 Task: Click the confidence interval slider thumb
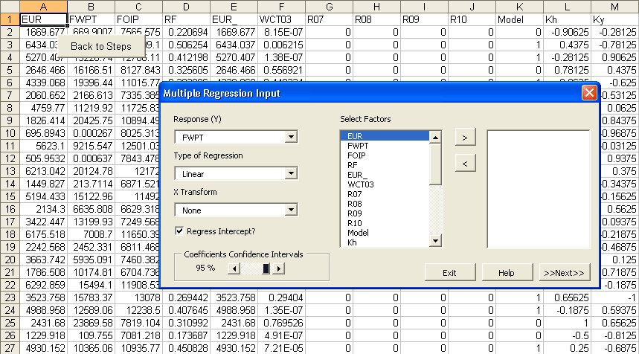click(266, 268)
